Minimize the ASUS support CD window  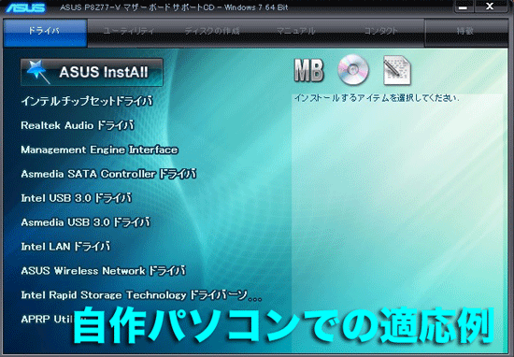click(x=464, y=7)
